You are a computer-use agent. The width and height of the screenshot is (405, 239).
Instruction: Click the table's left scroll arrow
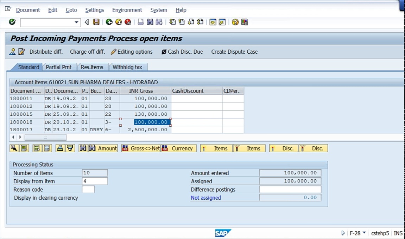point(13,137)
